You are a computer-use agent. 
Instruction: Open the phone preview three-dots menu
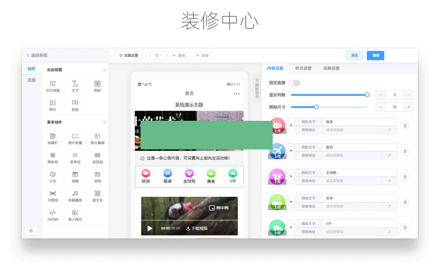point(237,94)
